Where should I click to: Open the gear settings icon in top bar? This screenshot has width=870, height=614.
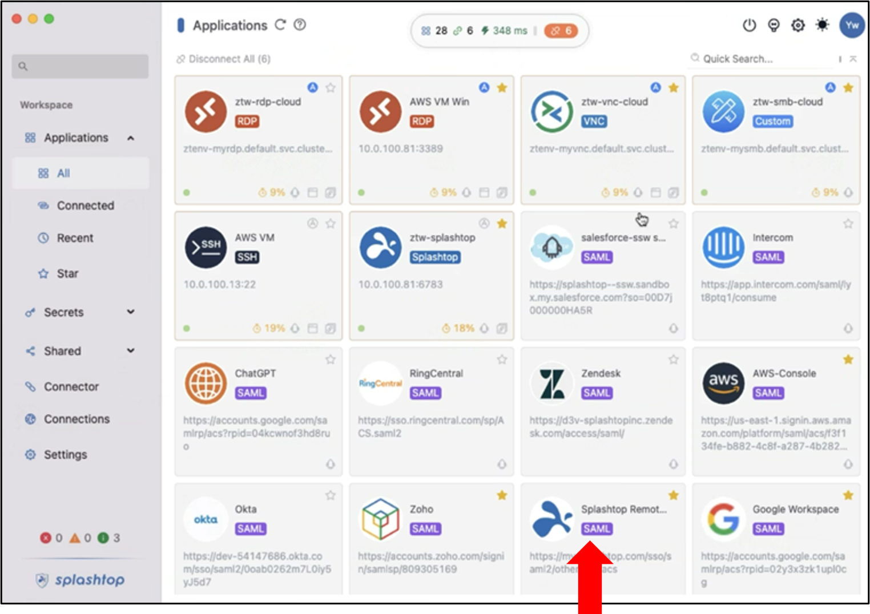[798, 25]
